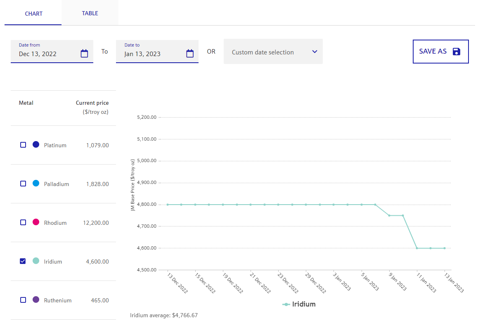This screenshot has width=504, height=323.
Task: Click the floppy disk save icon
Action: pyautogui.click(x=456, y=52)
